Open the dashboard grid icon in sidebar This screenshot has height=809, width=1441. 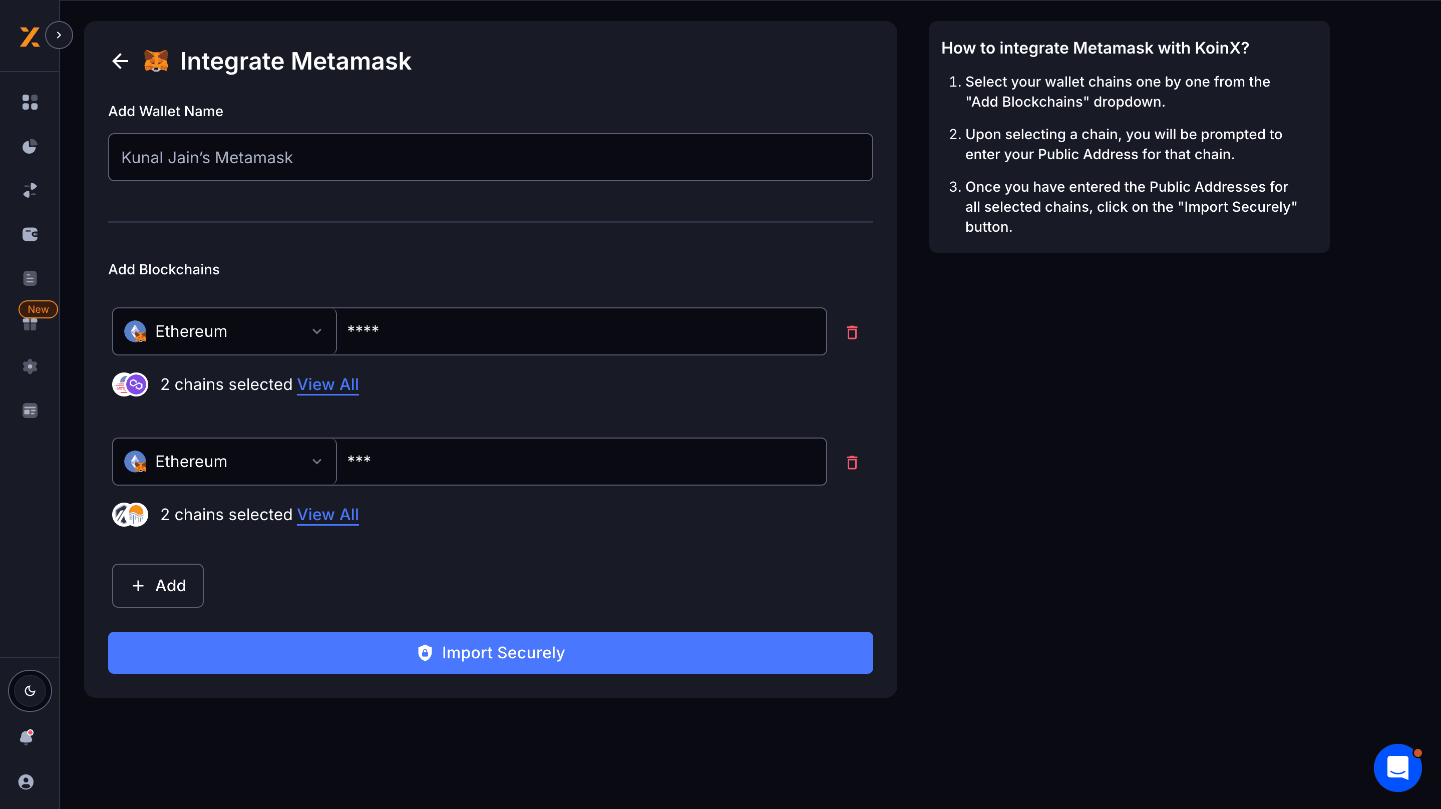(x=30, y=103)
